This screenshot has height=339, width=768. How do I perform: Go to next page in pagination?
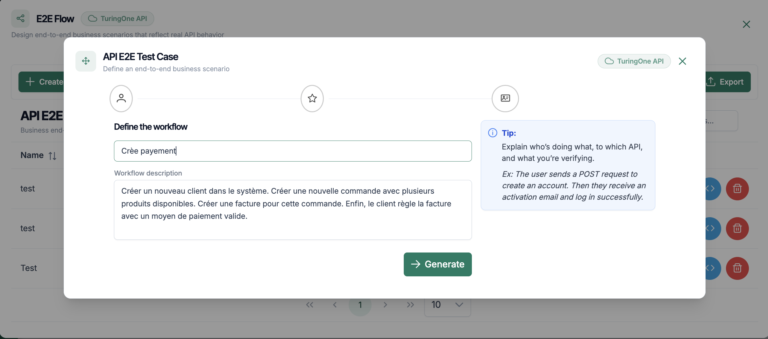pos(385,305)
